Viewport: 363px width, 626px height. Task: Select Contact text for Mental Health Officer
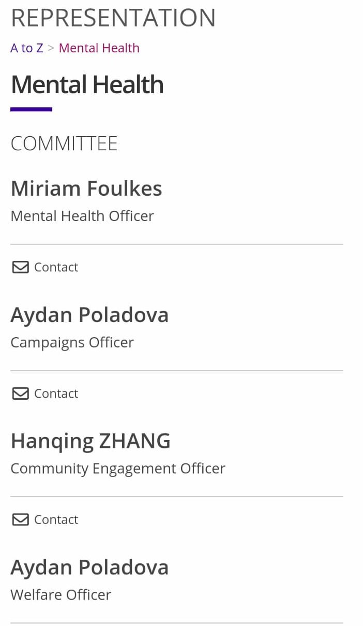pos(56,267)
